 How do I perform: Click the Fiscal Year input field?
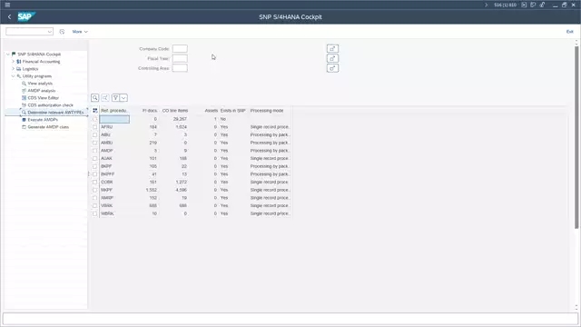(x=180, y=58)
